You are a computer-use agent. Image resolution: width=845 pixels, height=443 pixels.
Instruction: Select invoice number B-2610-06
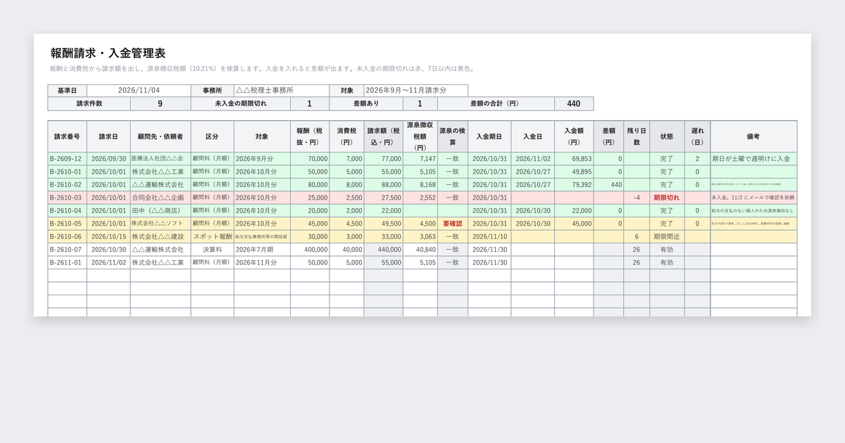coord(67,236)
